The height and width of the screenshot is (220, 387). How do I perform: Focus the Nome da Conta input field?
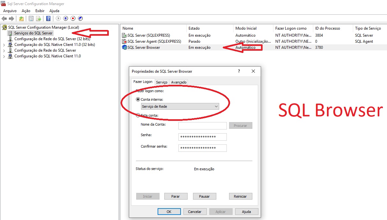tap(203, 126)
